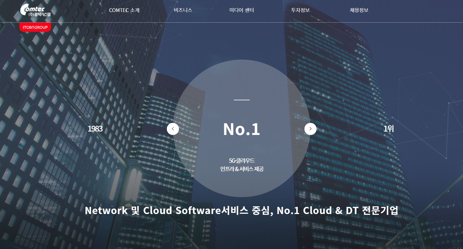Select the 1983 slide text
The width and height of the screenshot is (463, 249).
[x=95, y=129]
